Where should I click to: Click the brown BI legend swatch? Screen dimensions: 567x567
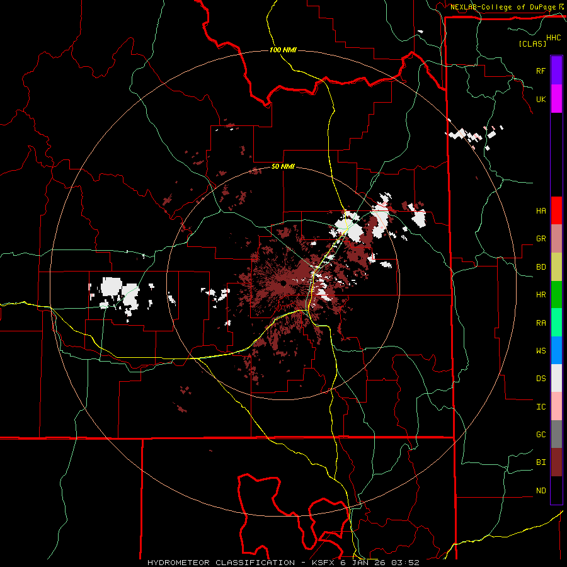point(556,462)
